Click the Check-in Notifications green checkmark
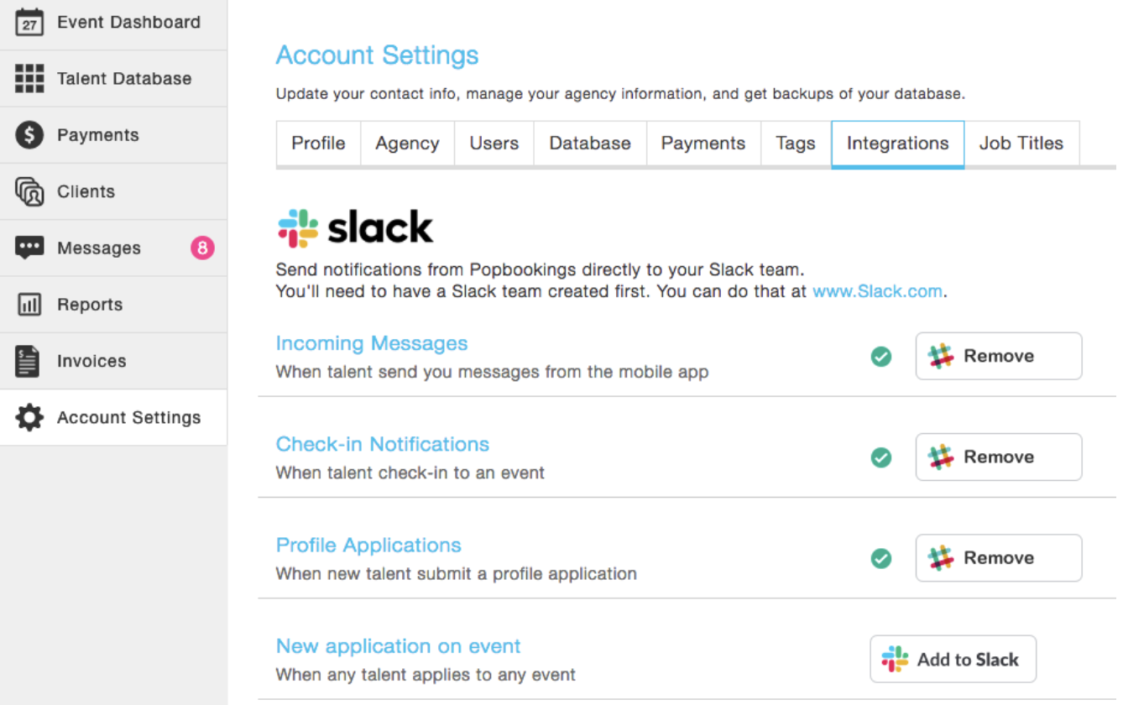Screen dimensions: 1123x705 click(880, 457)
